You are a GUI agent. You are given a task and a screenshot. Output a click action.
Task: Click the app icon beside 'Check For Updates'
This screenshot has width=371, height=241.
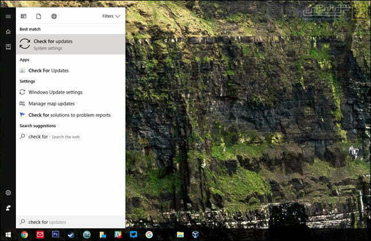coord(22,71)
